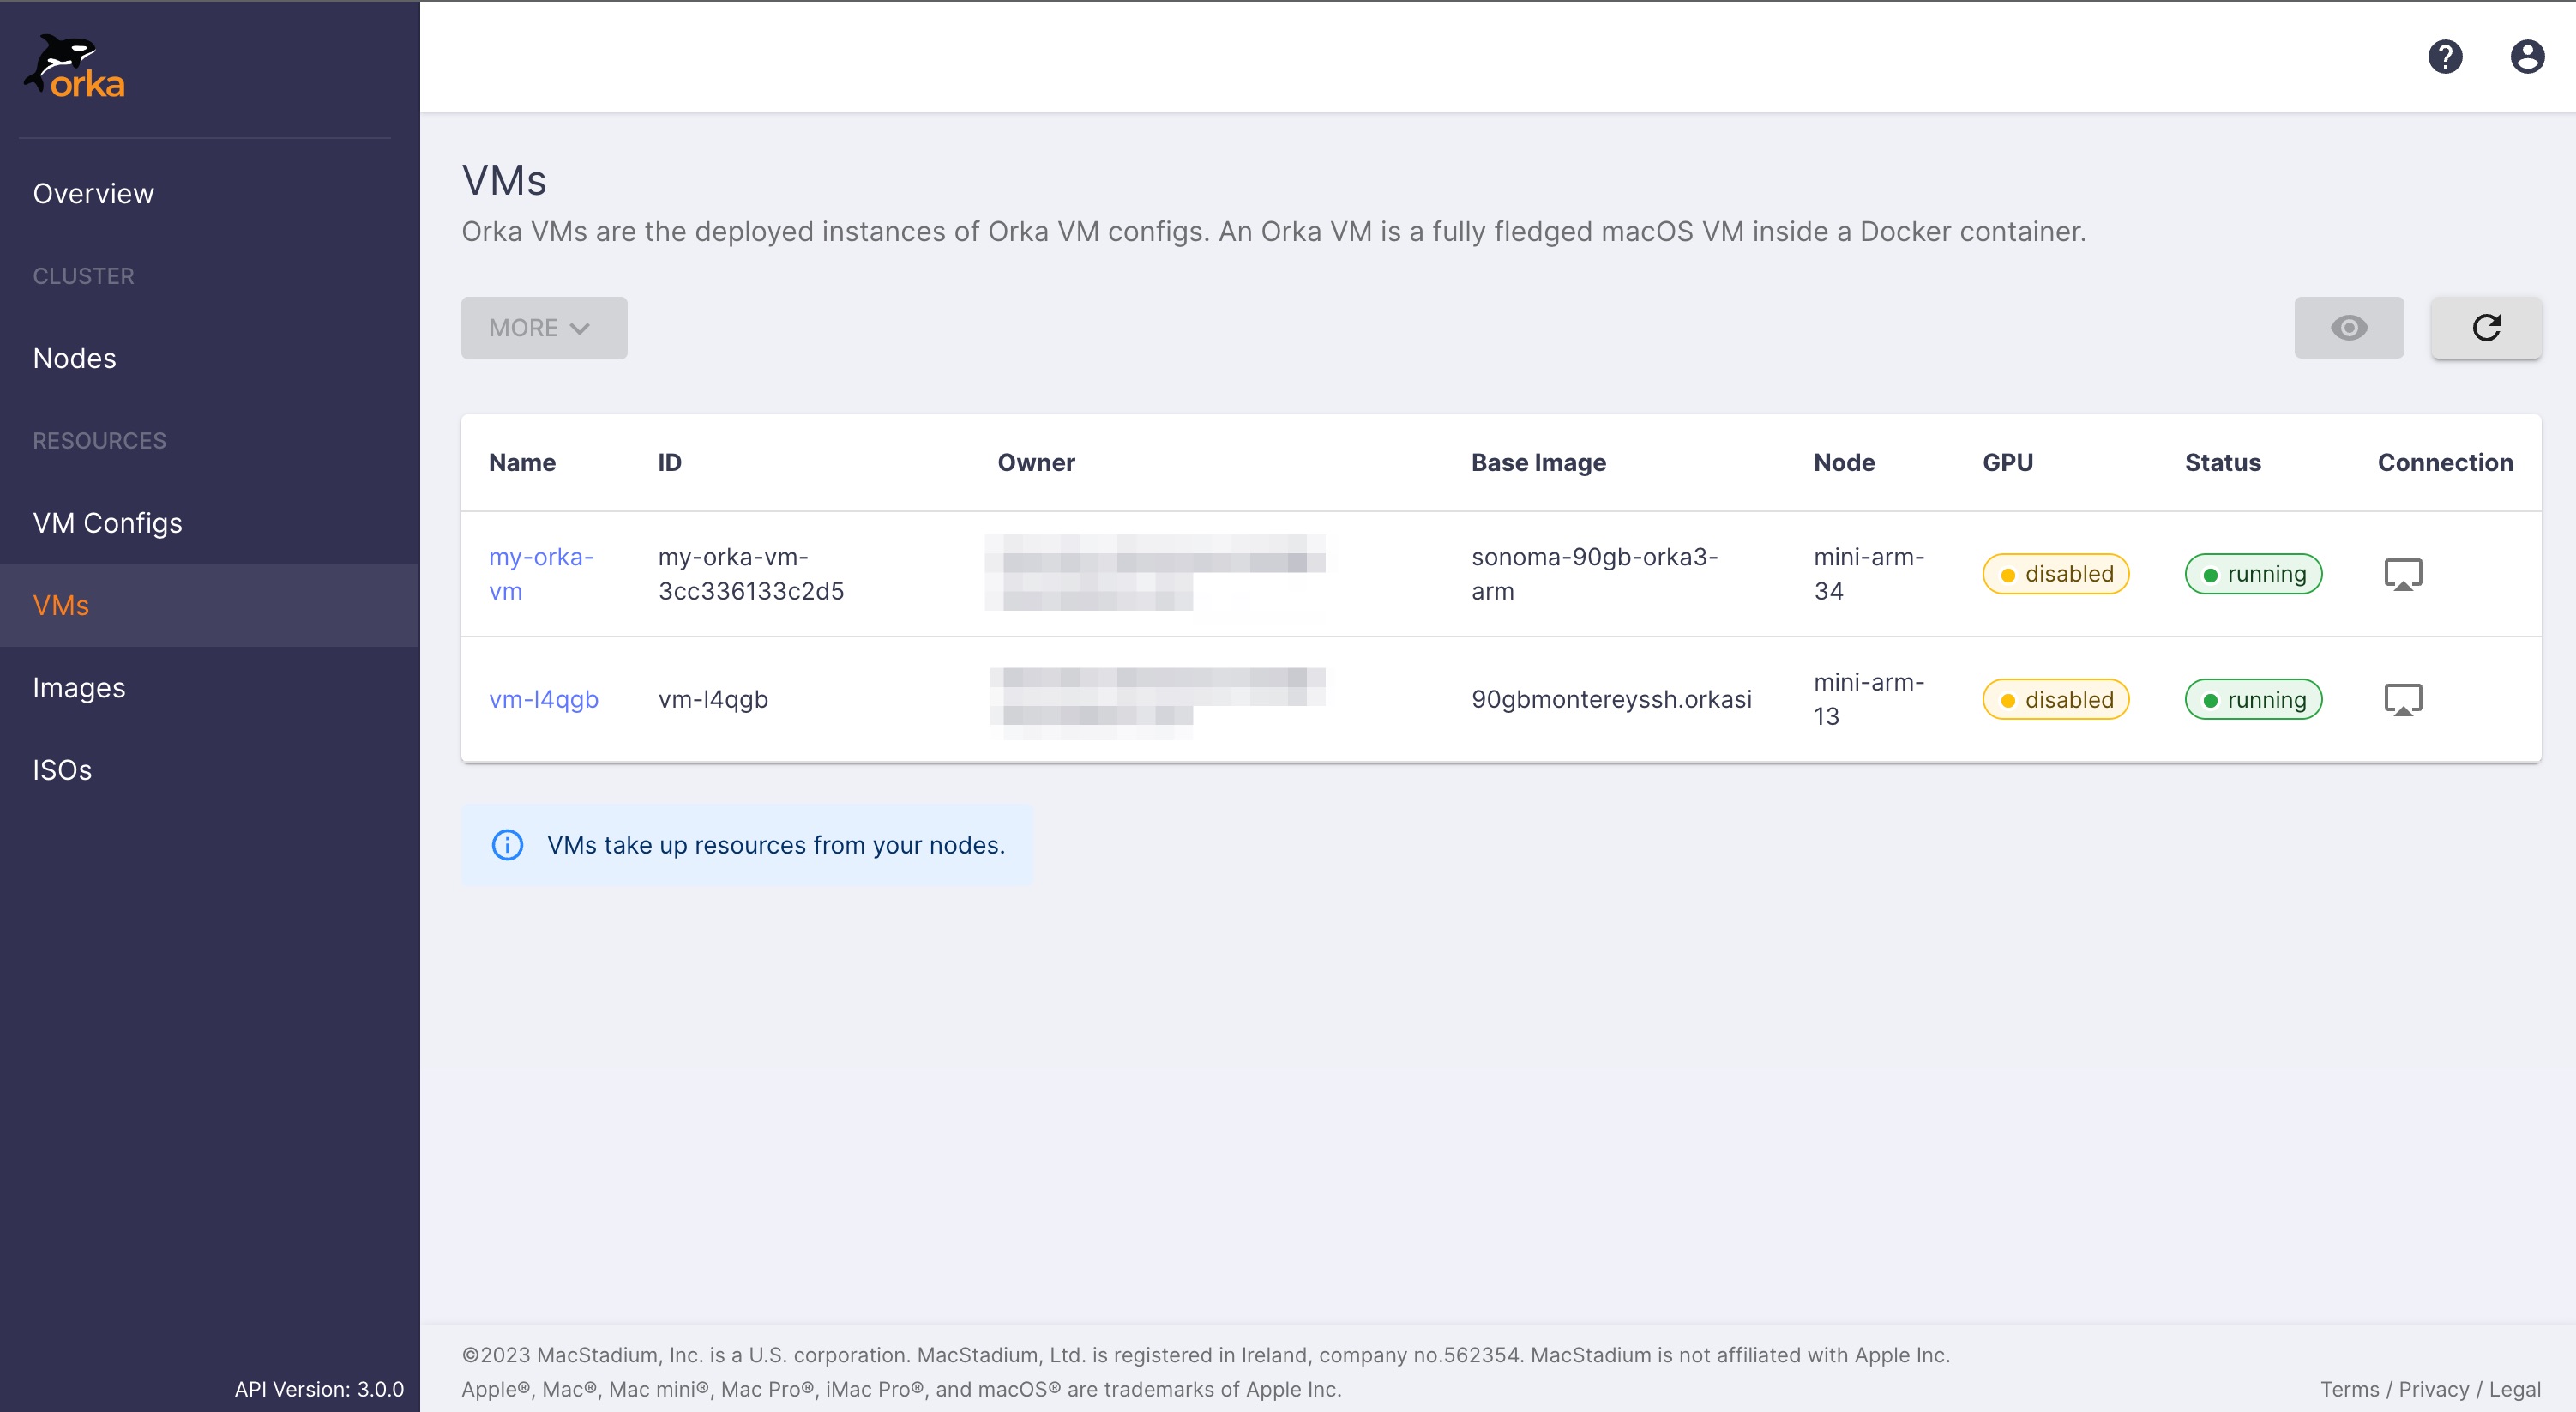This screenshot has height=1412, width=2576.
Task: Click the Status column header
Action: pyautogui.click(x=2222, y=462)
